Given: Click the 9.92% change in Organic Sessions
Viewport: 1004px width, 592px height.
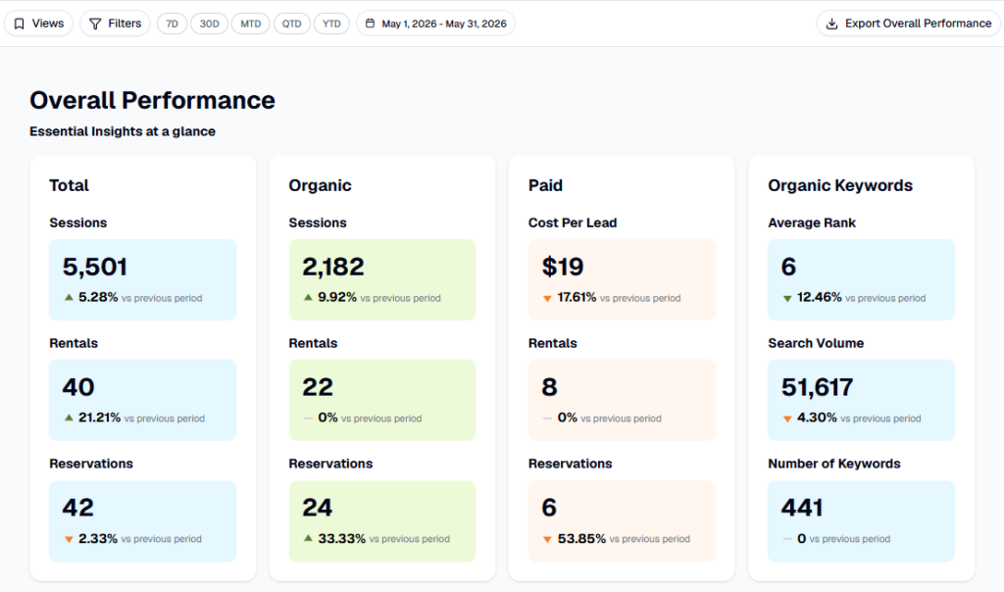Looking at the screenshot, I should [x=337, y=298].
